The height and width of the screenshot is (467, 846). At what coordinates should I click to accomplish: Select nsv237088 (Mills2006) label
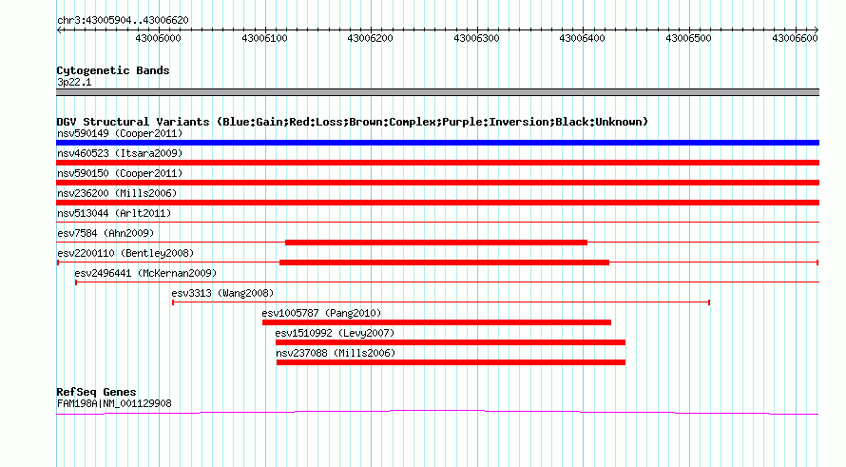tap(336, 353)
